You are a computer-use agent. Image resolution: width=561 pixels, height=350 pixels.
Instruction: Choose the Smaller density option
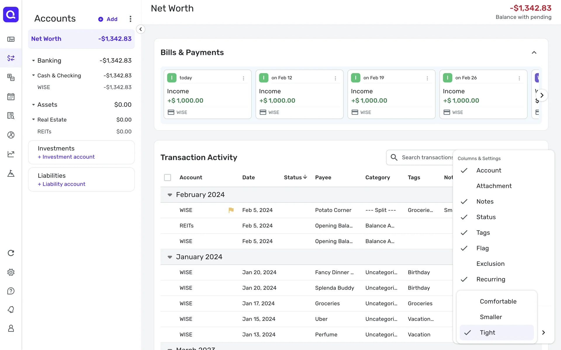pos(491,317)
